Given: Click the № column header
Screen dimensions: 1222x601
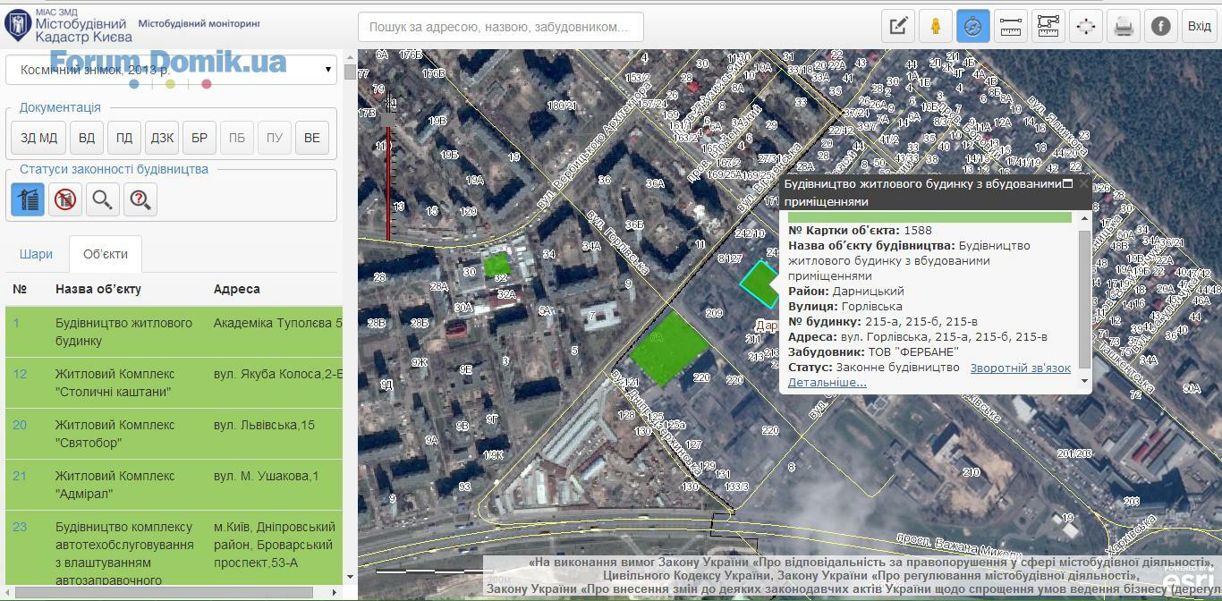Looking at the screenshot, I should coord(20,289).
